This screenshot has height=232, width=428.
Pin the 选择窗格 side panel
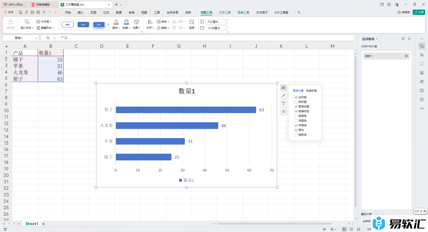[403, 39]
